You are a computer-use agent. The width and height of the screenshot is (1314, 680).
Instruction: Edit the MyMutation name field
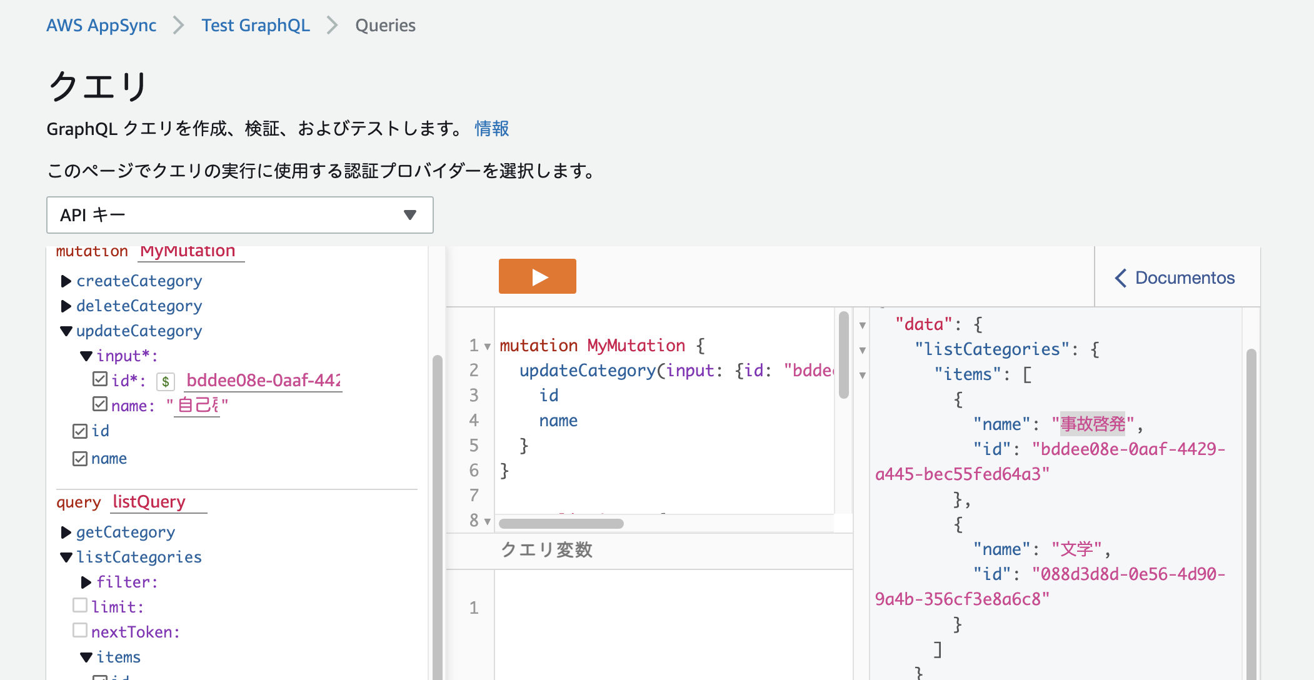pos(191,251)
